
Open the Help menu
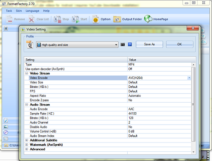pos(46,11)
